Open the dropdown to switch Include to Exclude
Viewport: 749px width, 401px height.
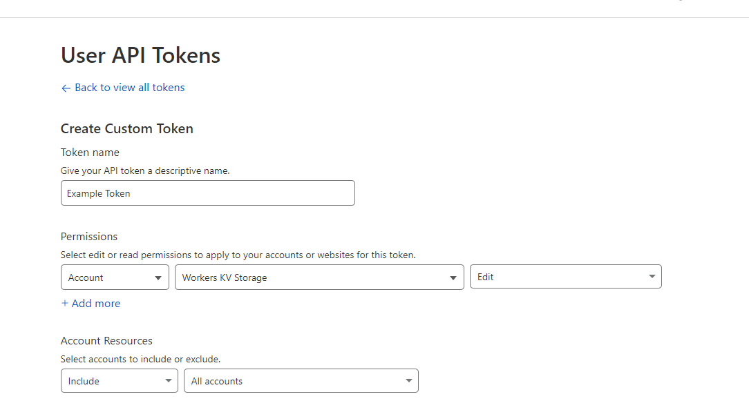point(119,380)
